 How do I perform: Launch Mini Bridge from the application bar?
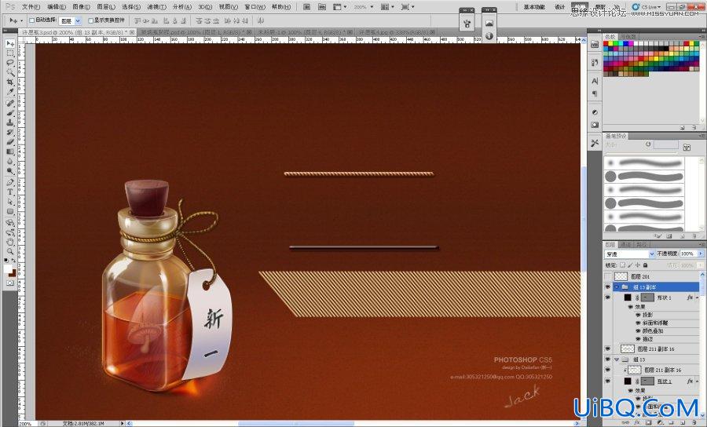click(x=322, y=7)
